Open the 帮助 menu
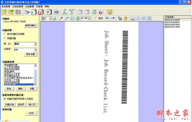The image size is (192, 122). 47,6
